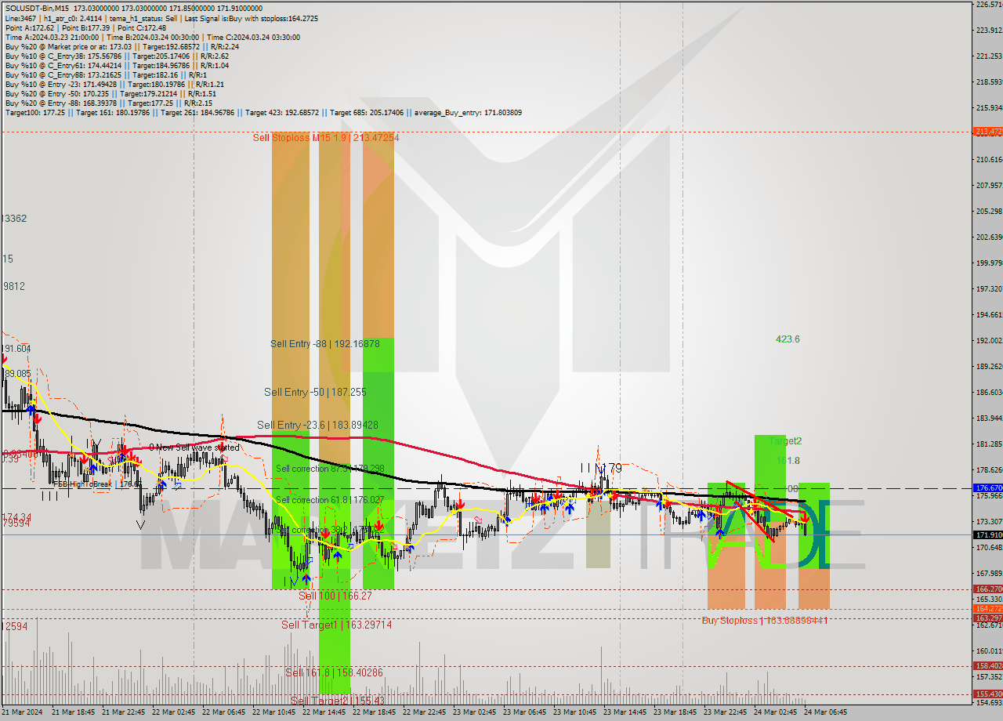Select the green 'Target2' label
The image size is (1003, 721).
coord(785,441)
